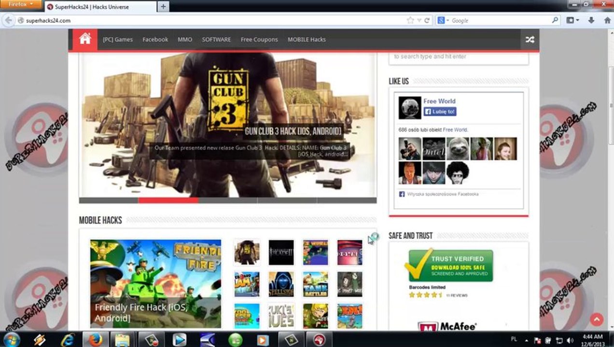Viewport: 614px width, 347px height.
Task: Open the MMO menu item
Action: point(185,40)
